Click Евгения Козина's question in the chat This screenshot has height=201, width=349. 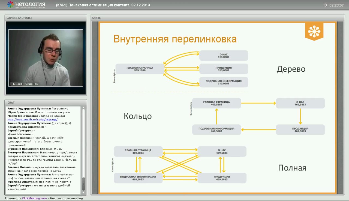(x=41, y=141)
